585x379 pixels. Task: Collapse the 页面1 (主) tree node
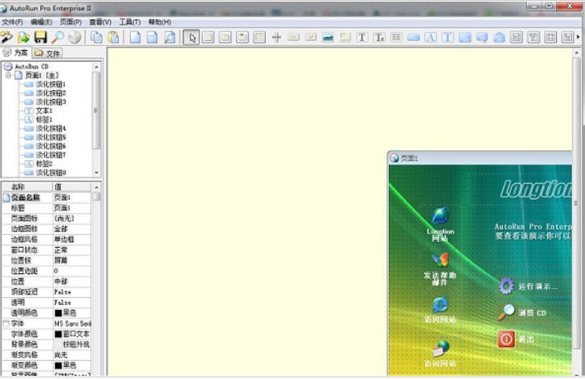[x=8, y=75]
